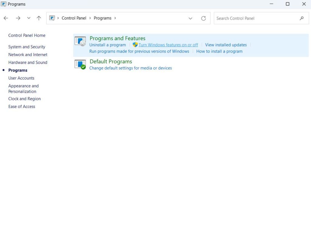Open Run programs made for previous versions
Image resolution: width=311 pixels, height=226 pixels.
click(139, 51)
